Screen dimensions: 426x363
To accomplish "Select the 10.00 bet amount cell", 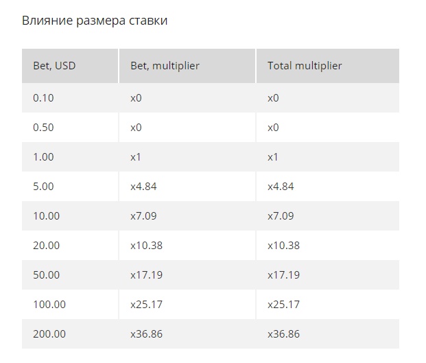I will click(46, 216).
